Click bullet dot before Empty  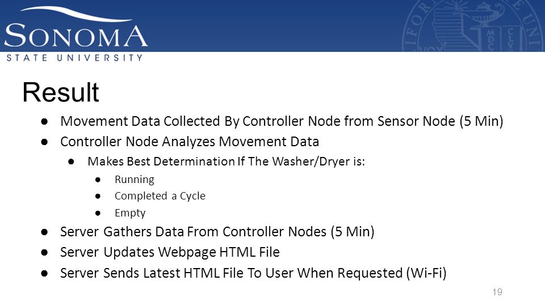click(98, 213)
